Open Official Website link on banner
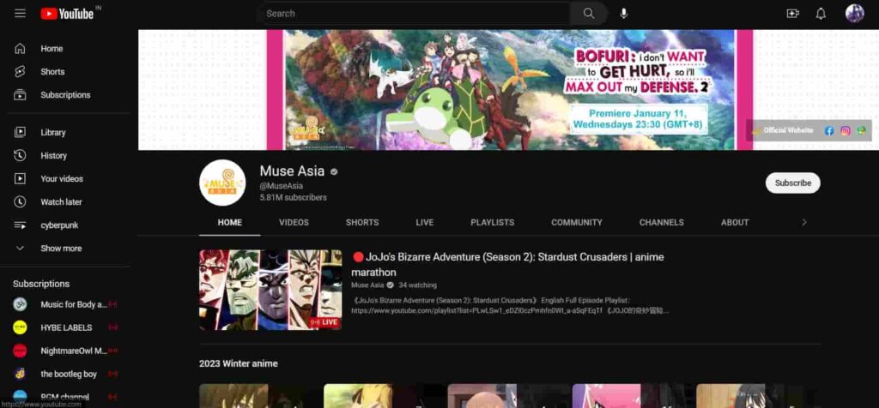 [x=788, y=130]
